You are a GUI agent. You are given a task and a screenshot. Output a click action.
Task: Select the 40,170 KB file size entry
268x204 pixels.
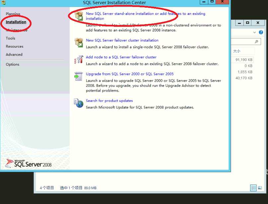pos(244,78)
